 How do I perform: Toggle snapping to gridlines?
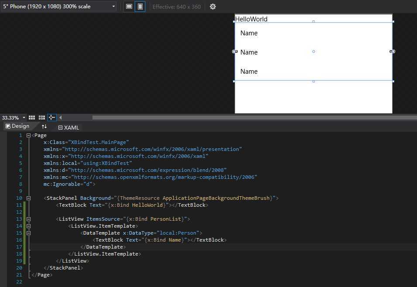click(42, 118)
